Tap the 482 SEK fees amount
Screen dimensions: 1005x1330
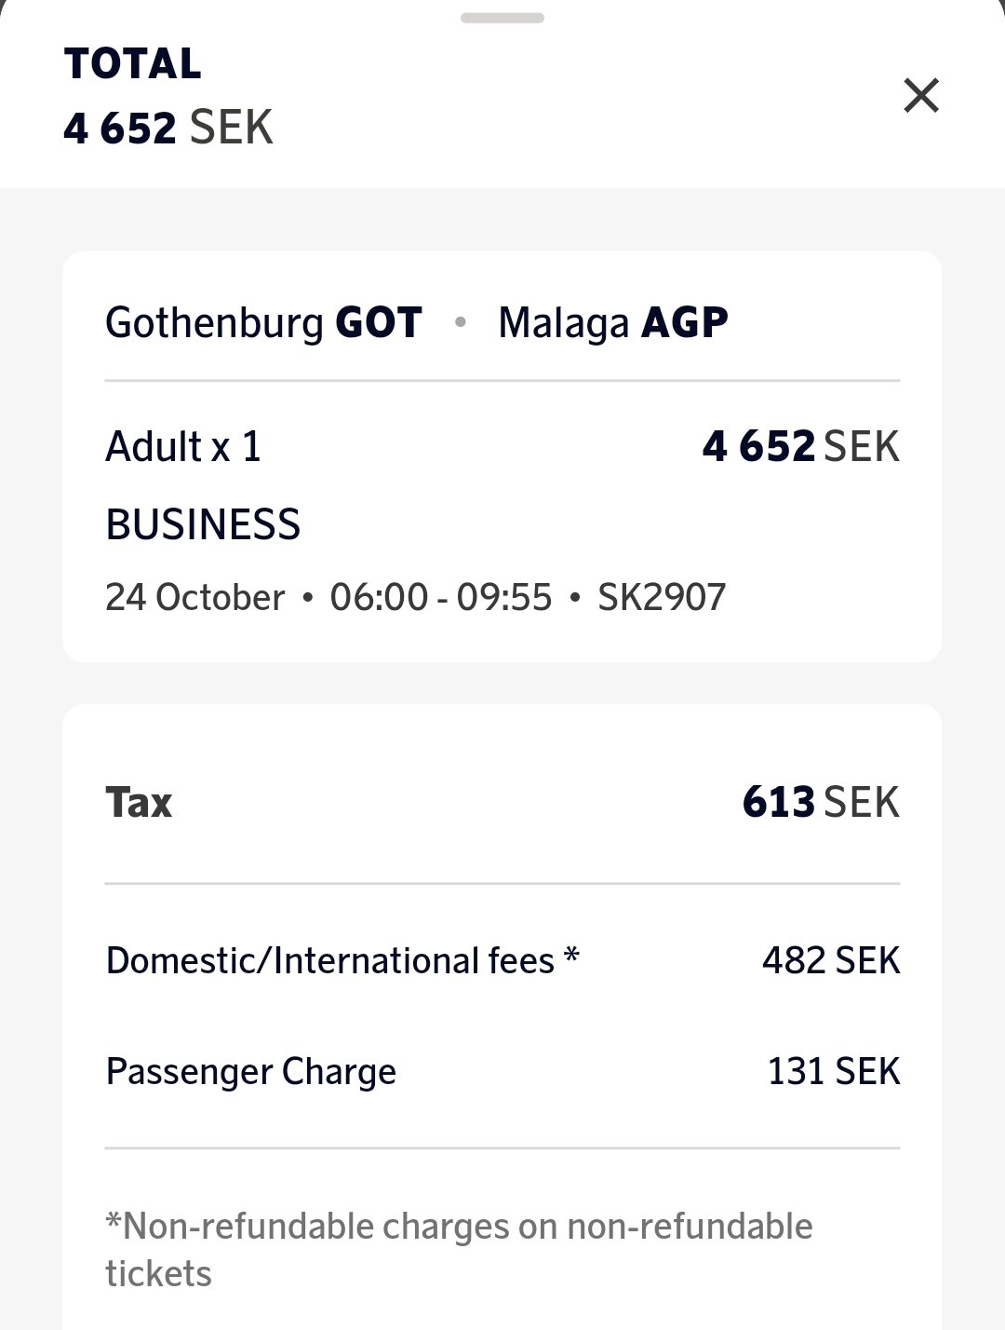coord(831,961)
